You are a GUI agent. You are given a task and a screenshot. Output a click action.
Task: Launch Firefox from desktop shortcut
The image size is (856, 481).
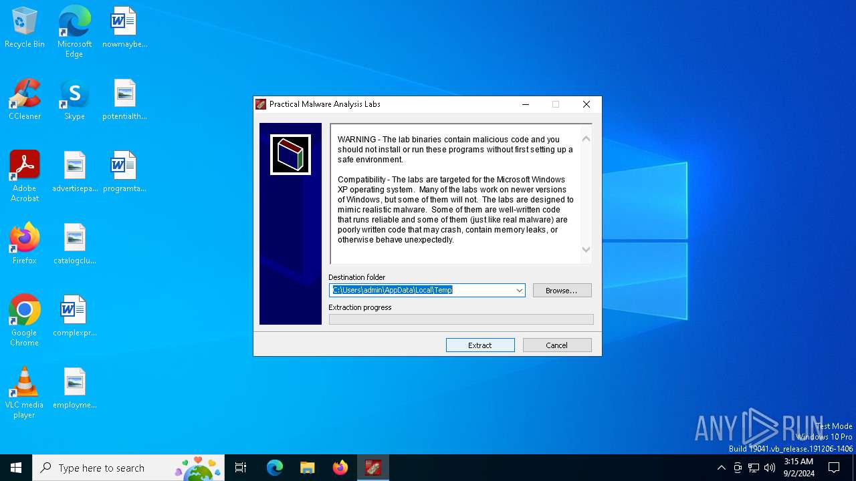(x=25, y=244)
